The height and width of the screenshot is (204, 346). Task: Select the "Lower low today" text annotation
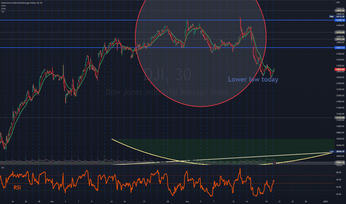point(253,79)
